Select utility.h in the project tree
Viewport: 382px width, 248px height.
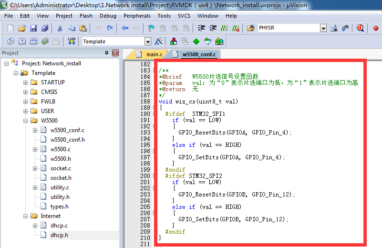(x=60, y=197)
